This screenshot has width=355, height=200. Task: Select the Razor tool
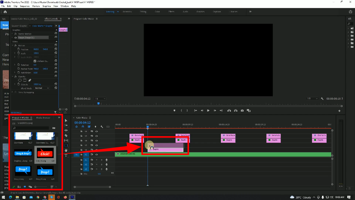click(66, 135)
